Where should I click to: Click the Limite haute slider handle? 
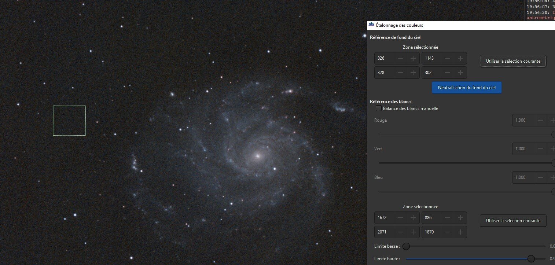coord(531,259)
